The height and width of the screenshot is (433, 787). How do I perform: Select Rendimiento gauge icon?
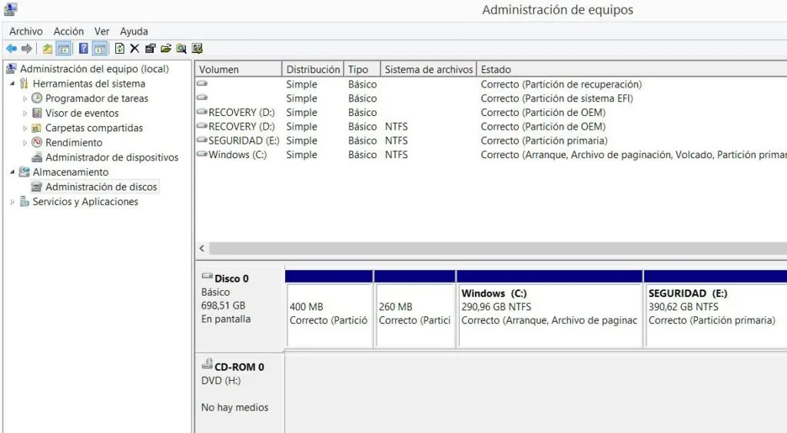coord(37,142)
